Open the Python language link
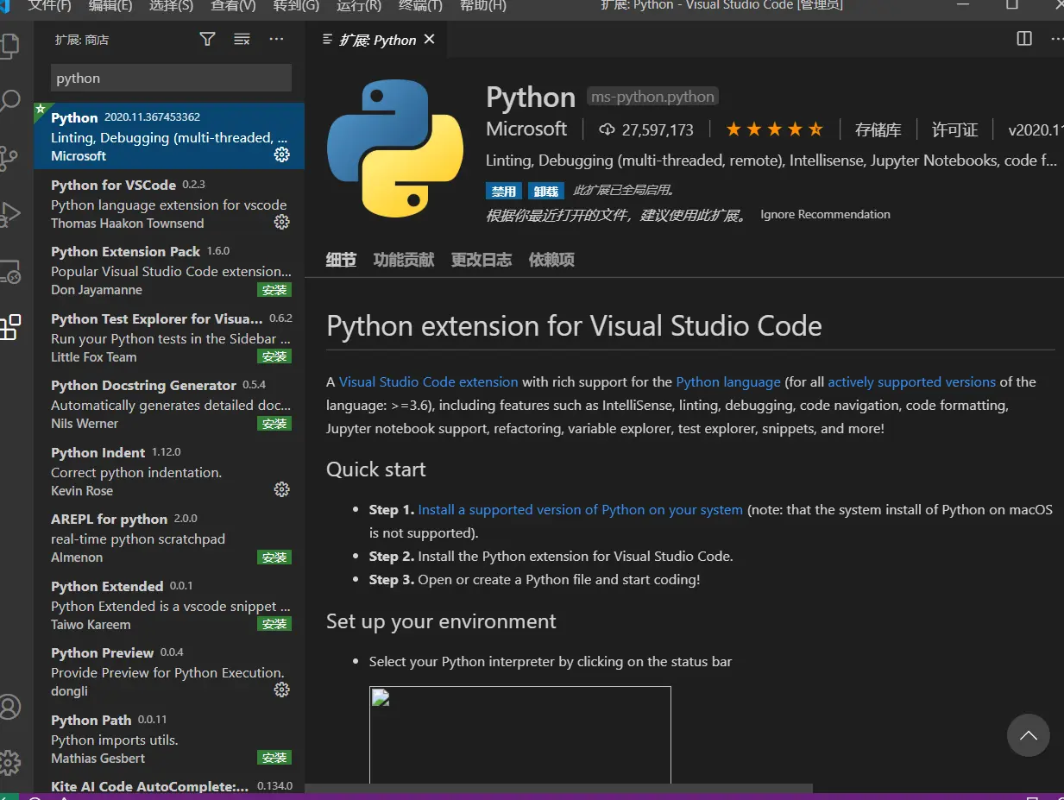The image size is (1064, 800). click(x=727, y=381)
